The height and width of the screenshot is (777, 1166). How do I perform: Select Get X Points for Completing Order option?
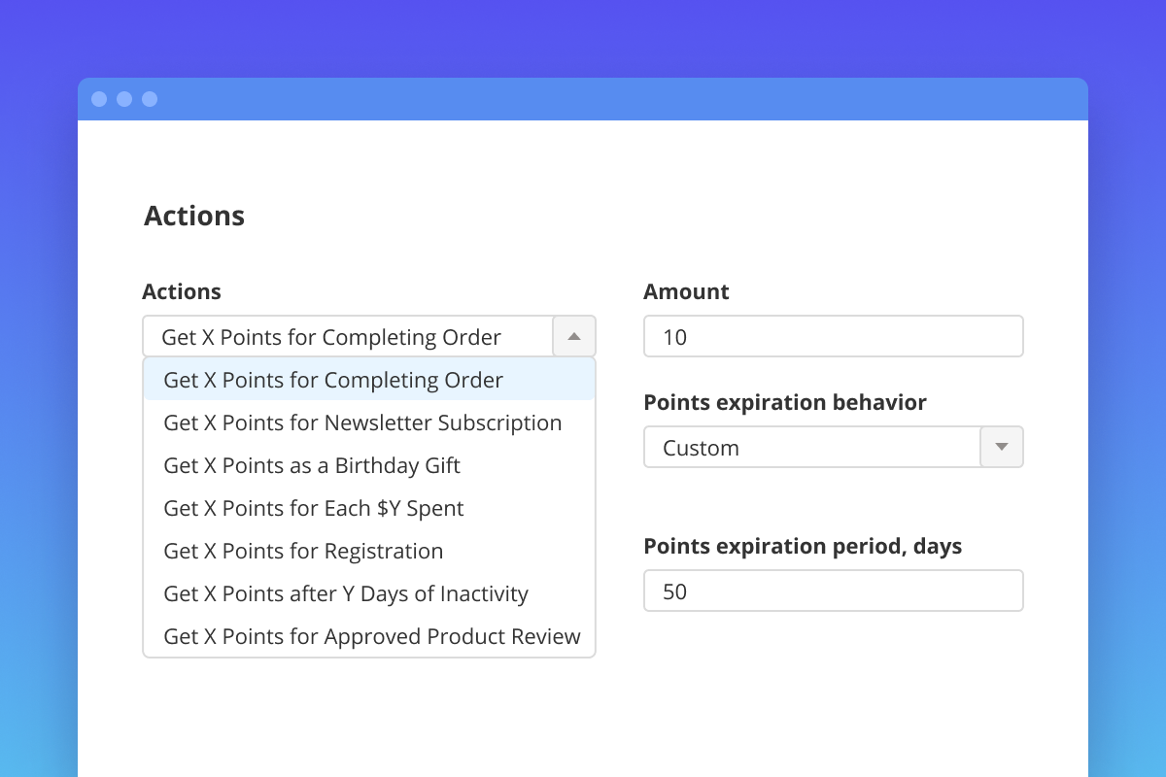[x=333, y=380]
